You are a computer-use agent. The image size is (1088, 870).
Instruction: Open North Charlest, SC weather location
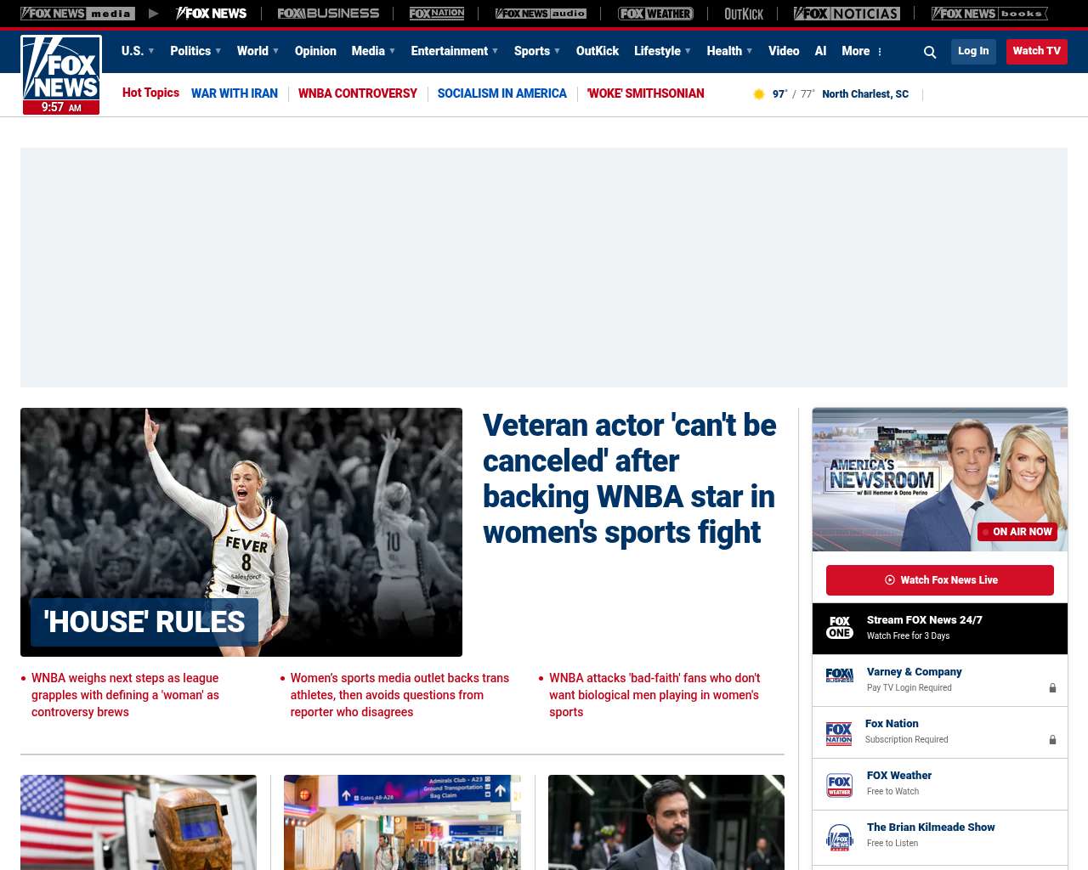click(x=865, y=94)
